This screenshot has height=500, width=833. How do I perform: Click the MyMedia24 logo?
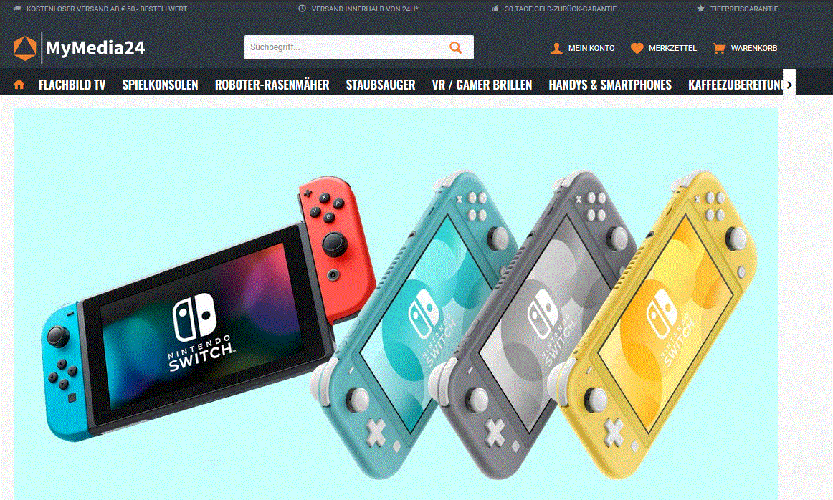tap(79, 48)
